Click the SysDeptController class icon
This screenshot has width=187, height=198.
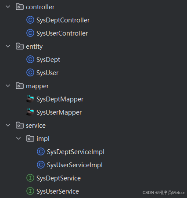pos(30,20)
